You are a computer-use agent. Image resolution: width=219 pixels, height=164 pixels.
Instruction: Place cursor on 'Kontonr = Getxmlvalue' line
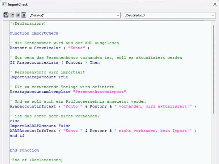tap(49, 48)
